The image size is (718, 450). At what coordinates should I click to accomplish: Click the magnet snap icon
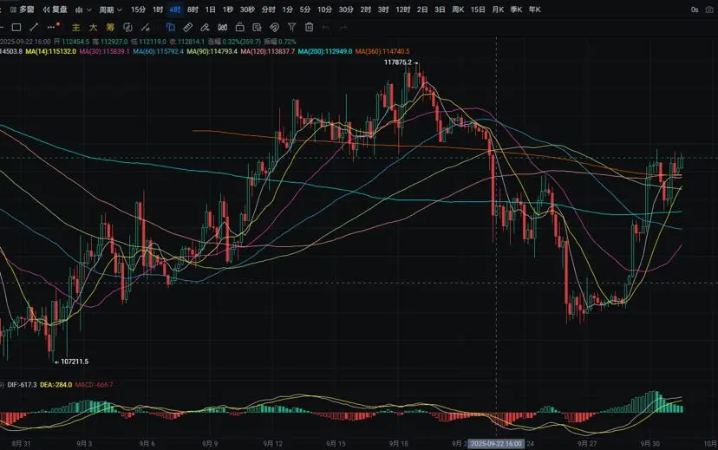coord(274,27)
